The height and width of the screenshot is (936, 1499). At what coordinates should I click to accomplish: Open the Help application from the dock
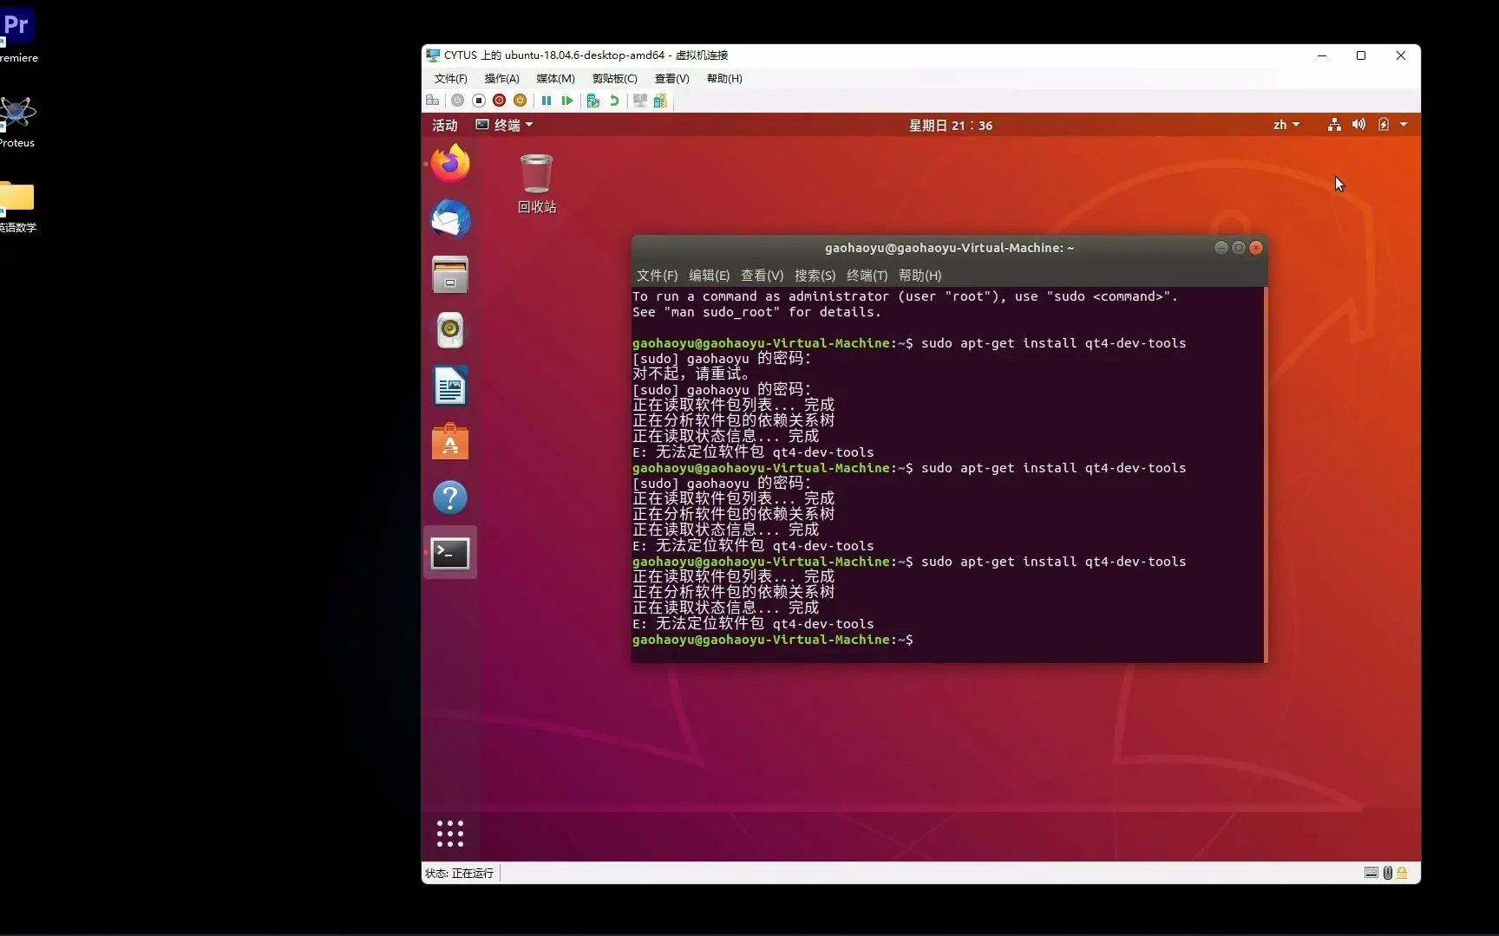click(448, 497)
